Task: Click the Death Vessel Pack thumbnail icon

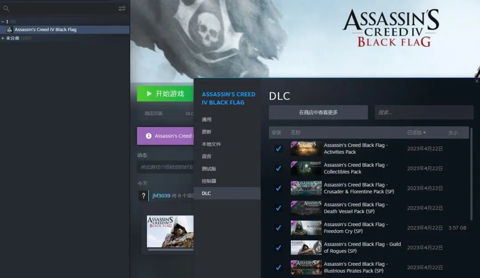Action: (x=306, y=208)
